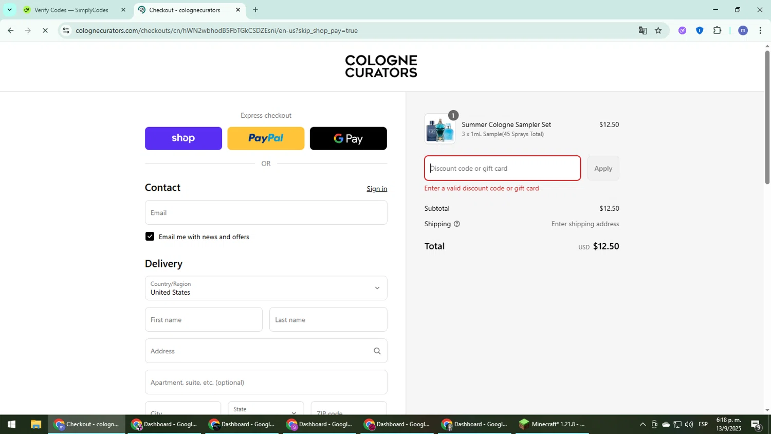This screenshot has height=434, width=771.
Task: Switch ESP keyboard language indicator
Action: click(x=703, y=425)
